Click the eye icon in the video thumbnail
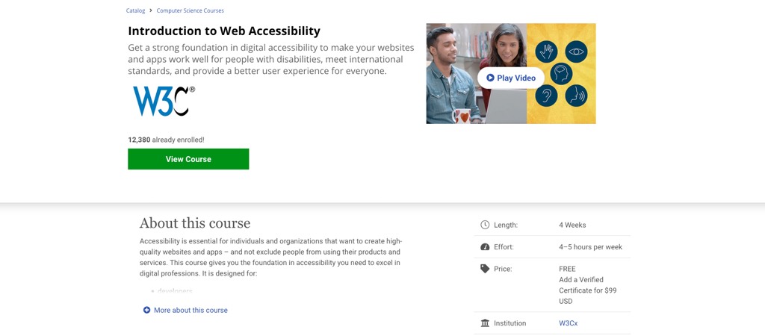765x336 pixels. tap(576, 52)
